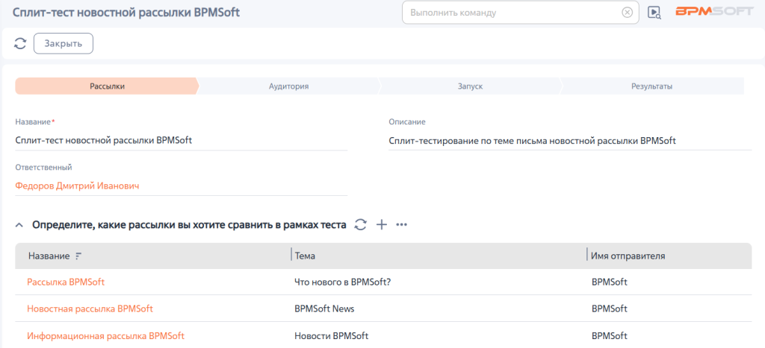The width and height of the screenshot is (765, 348).
Task: Select the cell Новости BPMSoft
Action: click(331, 336)
